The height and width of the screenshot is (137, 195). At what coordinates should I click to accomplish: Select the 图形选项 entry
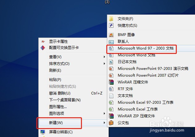pyautogui.click(x=57, y=114)
